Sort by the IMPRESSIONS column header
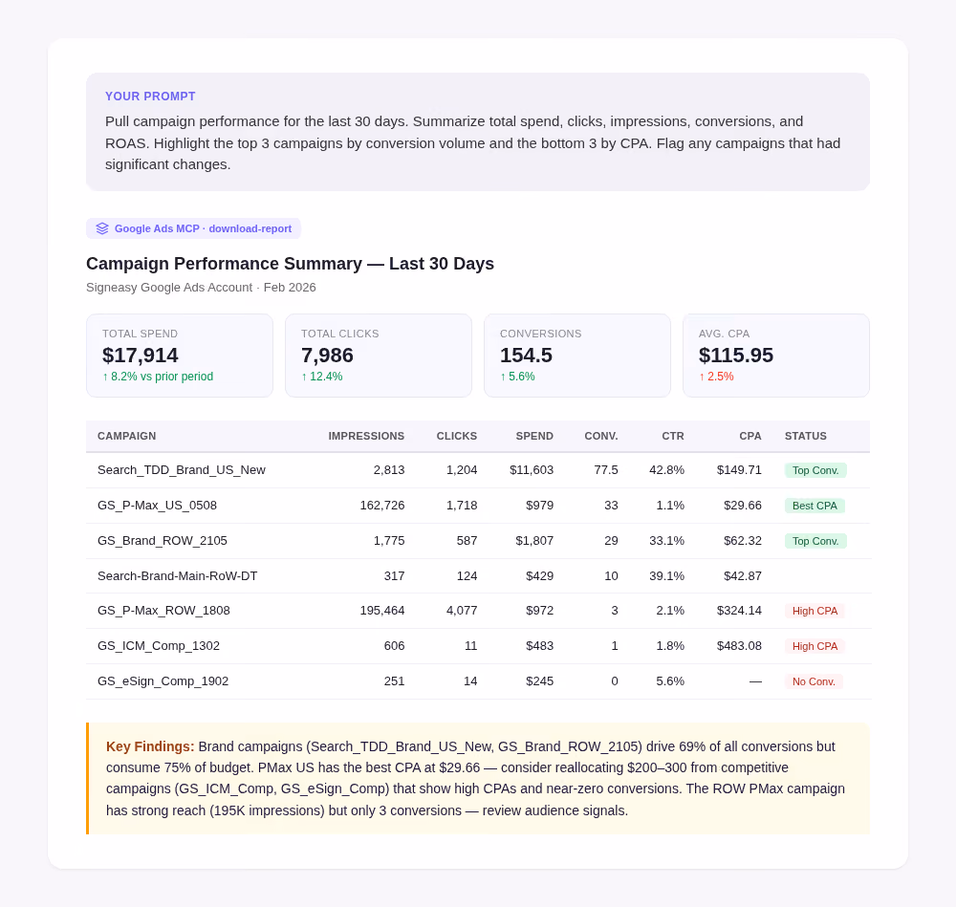 coord(366,437)
